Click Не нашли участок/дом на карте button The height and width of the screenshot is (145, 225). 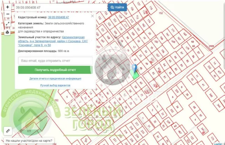tap(29, 140)
